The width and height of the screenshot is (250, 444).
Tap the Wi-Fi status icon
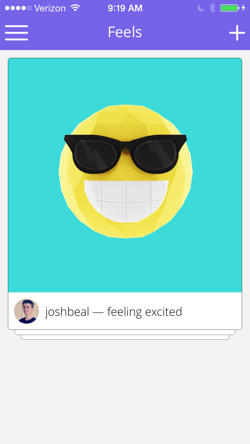pyautogui.click(x=75, y=8)
